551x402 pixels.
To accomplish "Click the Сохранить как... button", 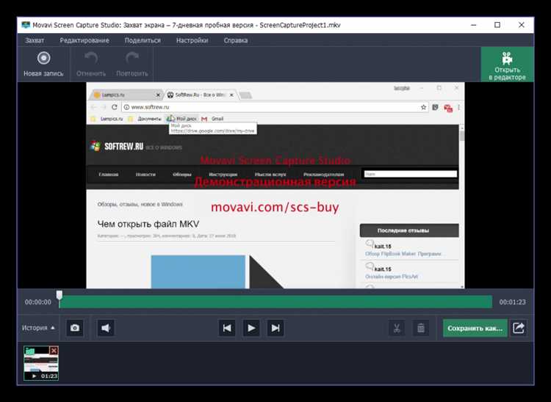I will pos(475,328).
